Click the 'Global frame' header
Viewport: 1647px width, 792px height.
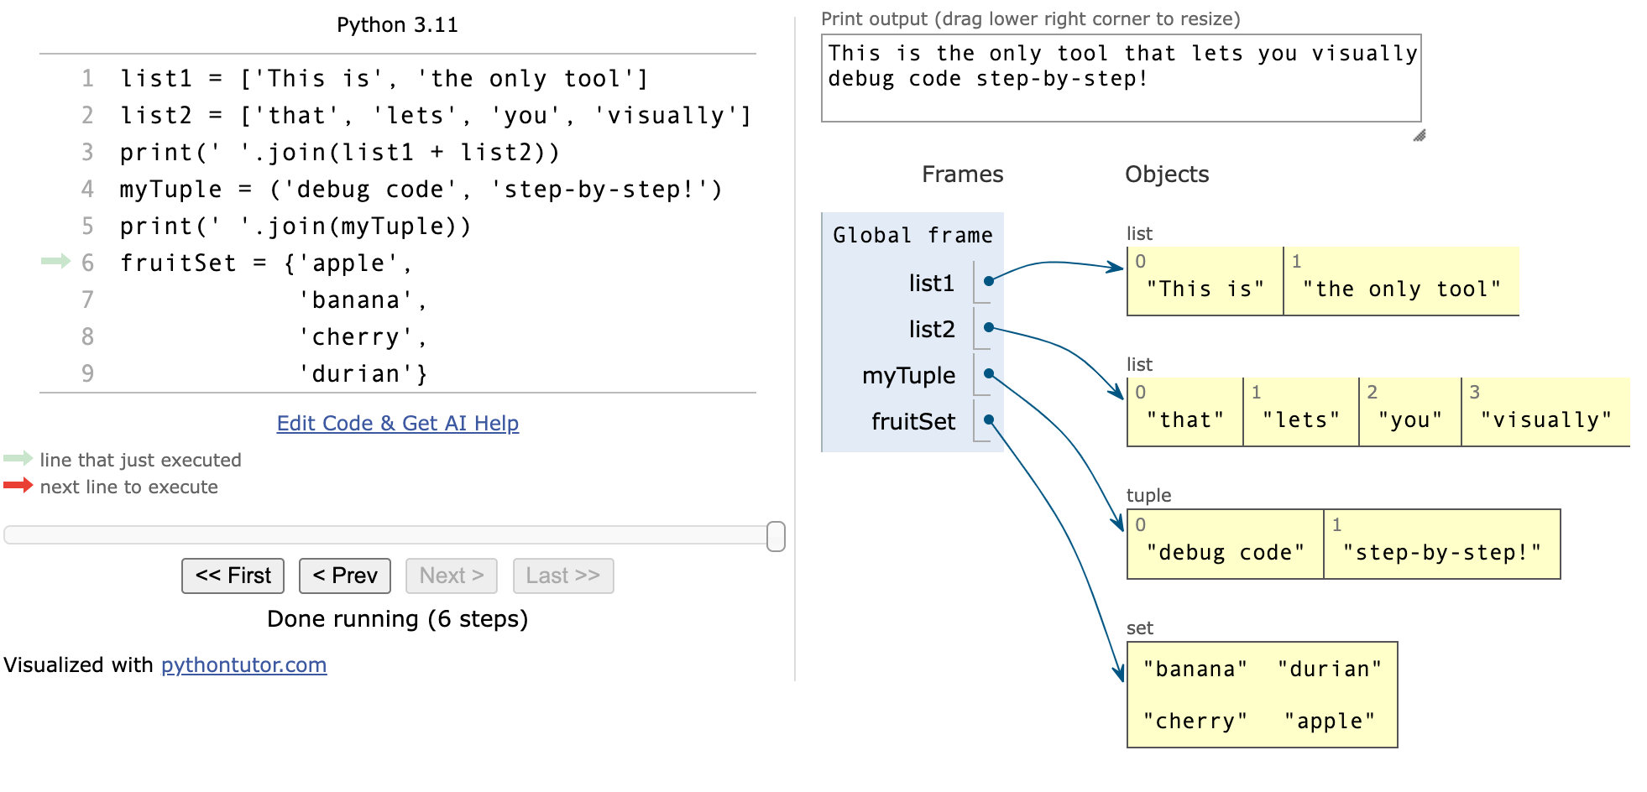tap(912, 235)
